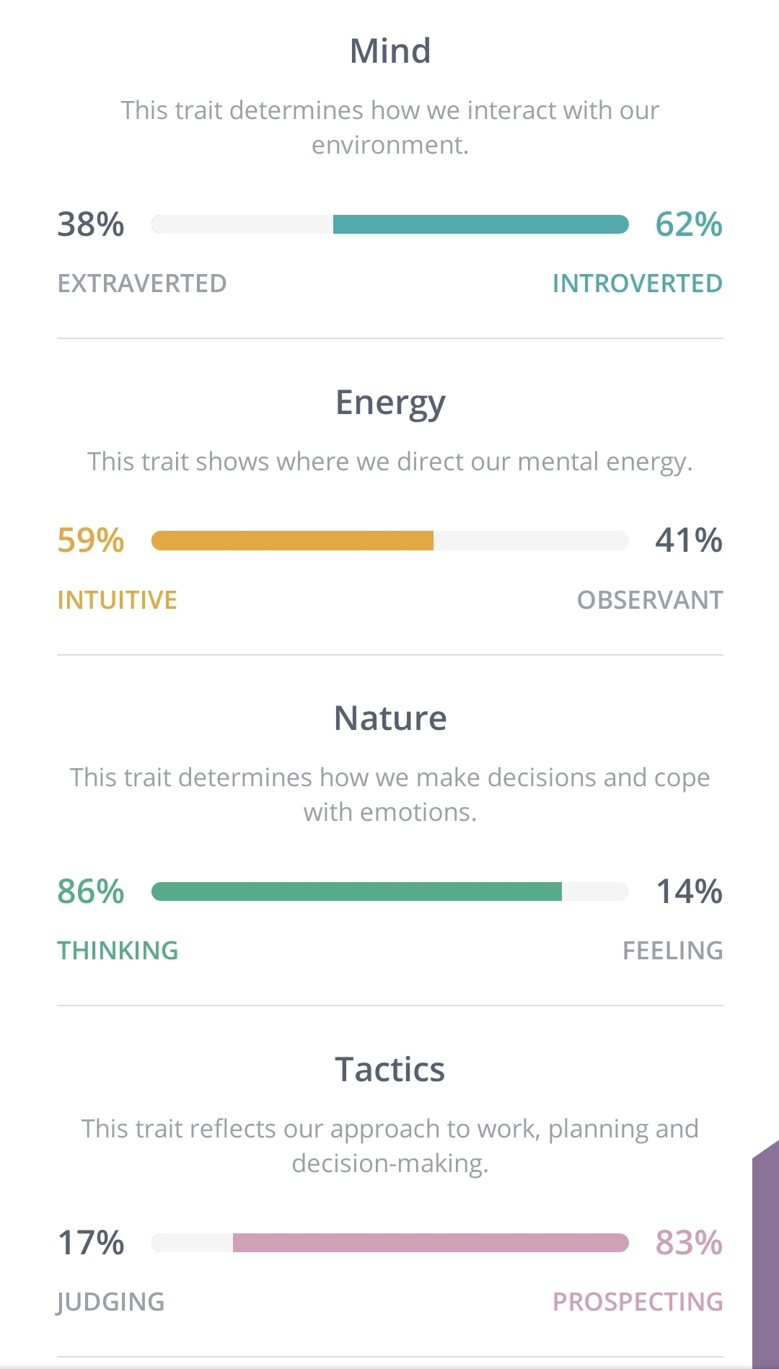779x1369 pixels.
Task: Click the green Thinking progress bar
Action: (x=356, y=892)
